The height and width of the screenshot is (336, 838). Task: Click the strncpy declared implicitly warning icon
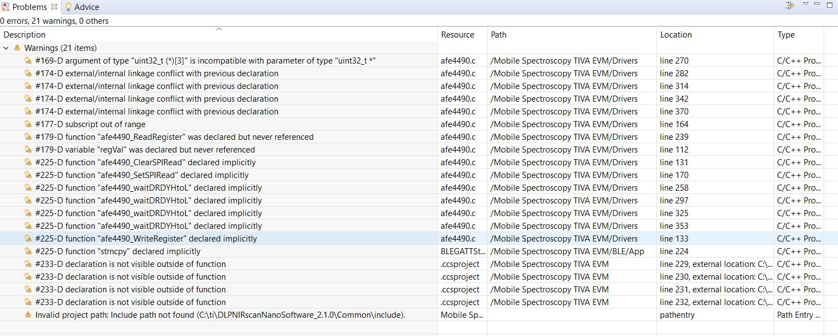point(28,251)
